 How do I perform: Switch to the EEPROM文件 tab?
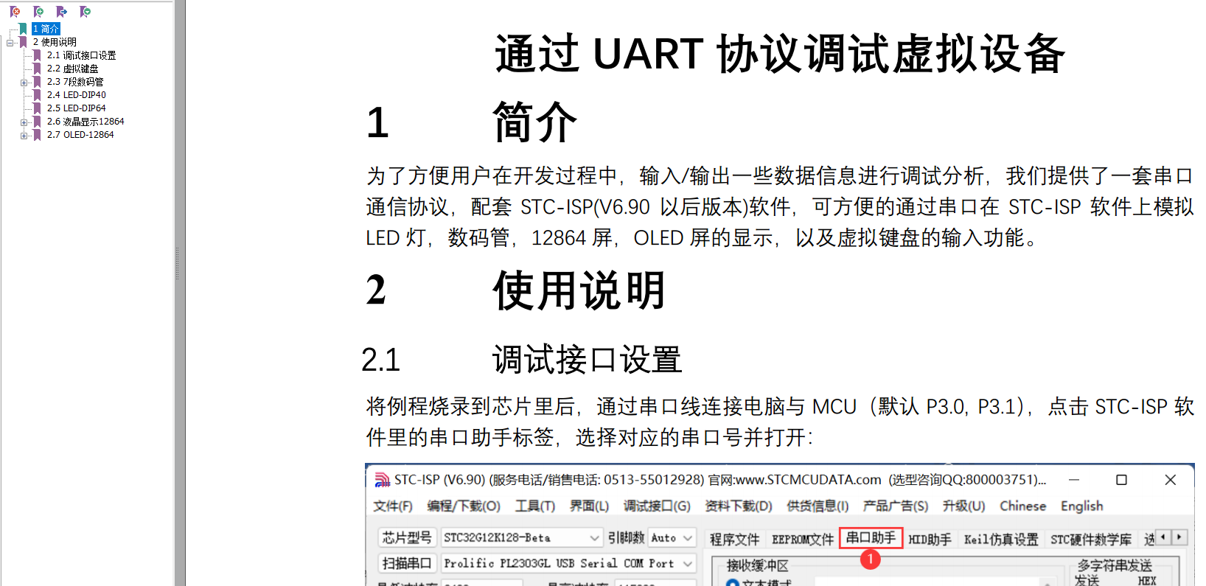click(803, 540)
